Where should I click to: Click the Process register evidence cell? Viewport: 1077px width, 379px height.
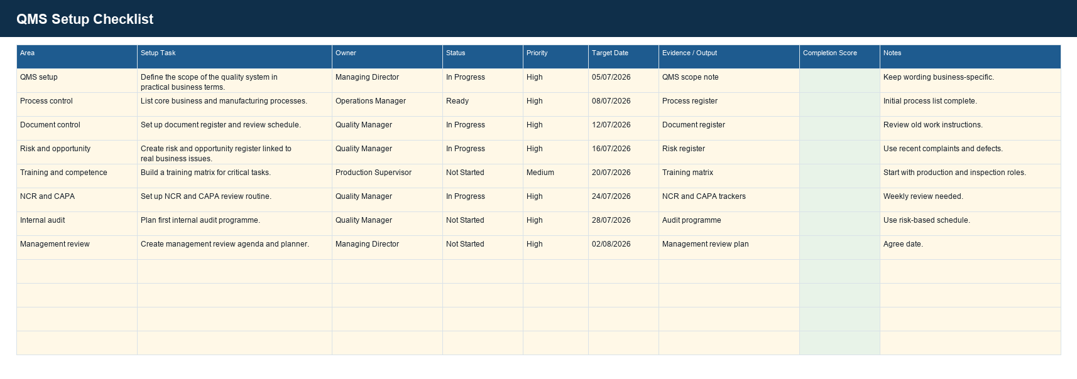coord(729,104)
